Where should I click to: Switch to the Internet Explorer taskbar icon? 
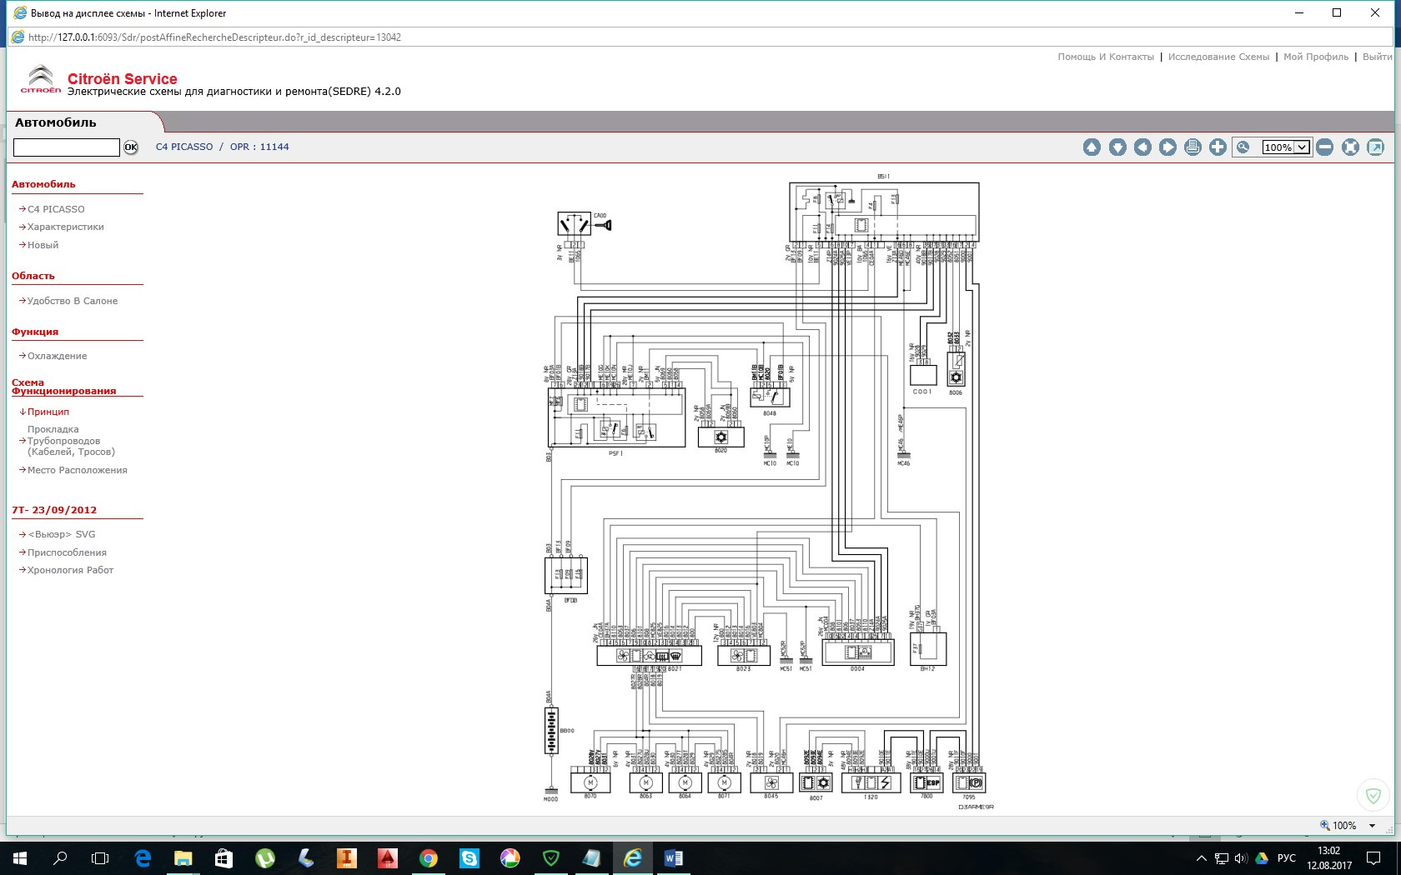pos(632,858)
